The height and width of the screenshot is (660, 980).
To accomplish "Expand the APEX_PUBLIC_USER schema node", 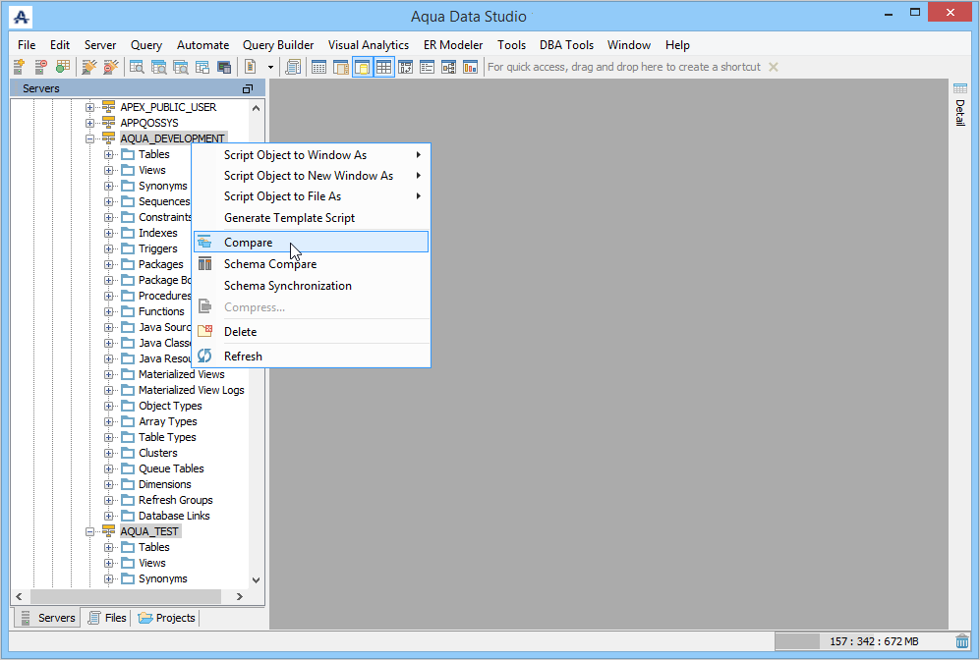I will pyautogui.click(x=90, y=107).
